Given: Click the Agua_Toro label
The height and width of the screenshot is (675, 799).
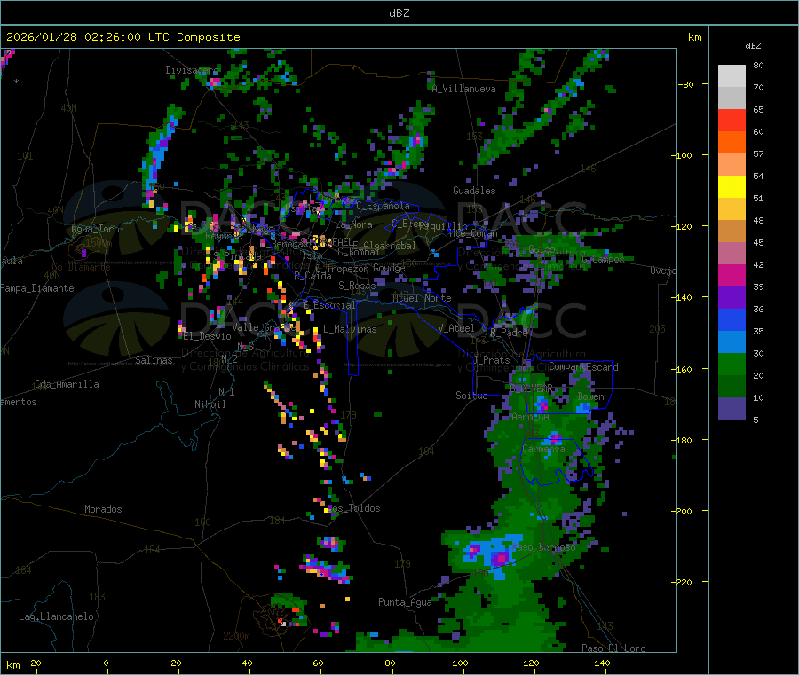Looking at the screenshot, I should pos(95,229).
